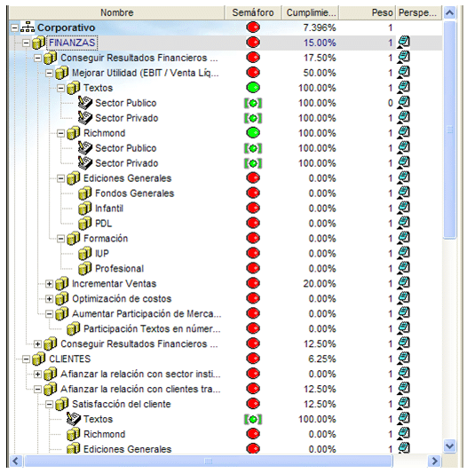Image resolution: width=475 pixels, height=473 pixels.
Task: Click the red semaphore for Incrementar Ventas
Action: point(253,283)
